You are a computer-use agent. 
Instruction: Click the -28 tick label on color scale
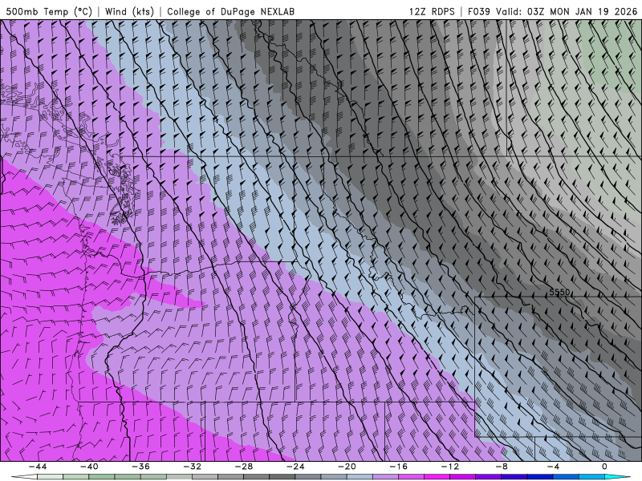click(x=244, y=467)
